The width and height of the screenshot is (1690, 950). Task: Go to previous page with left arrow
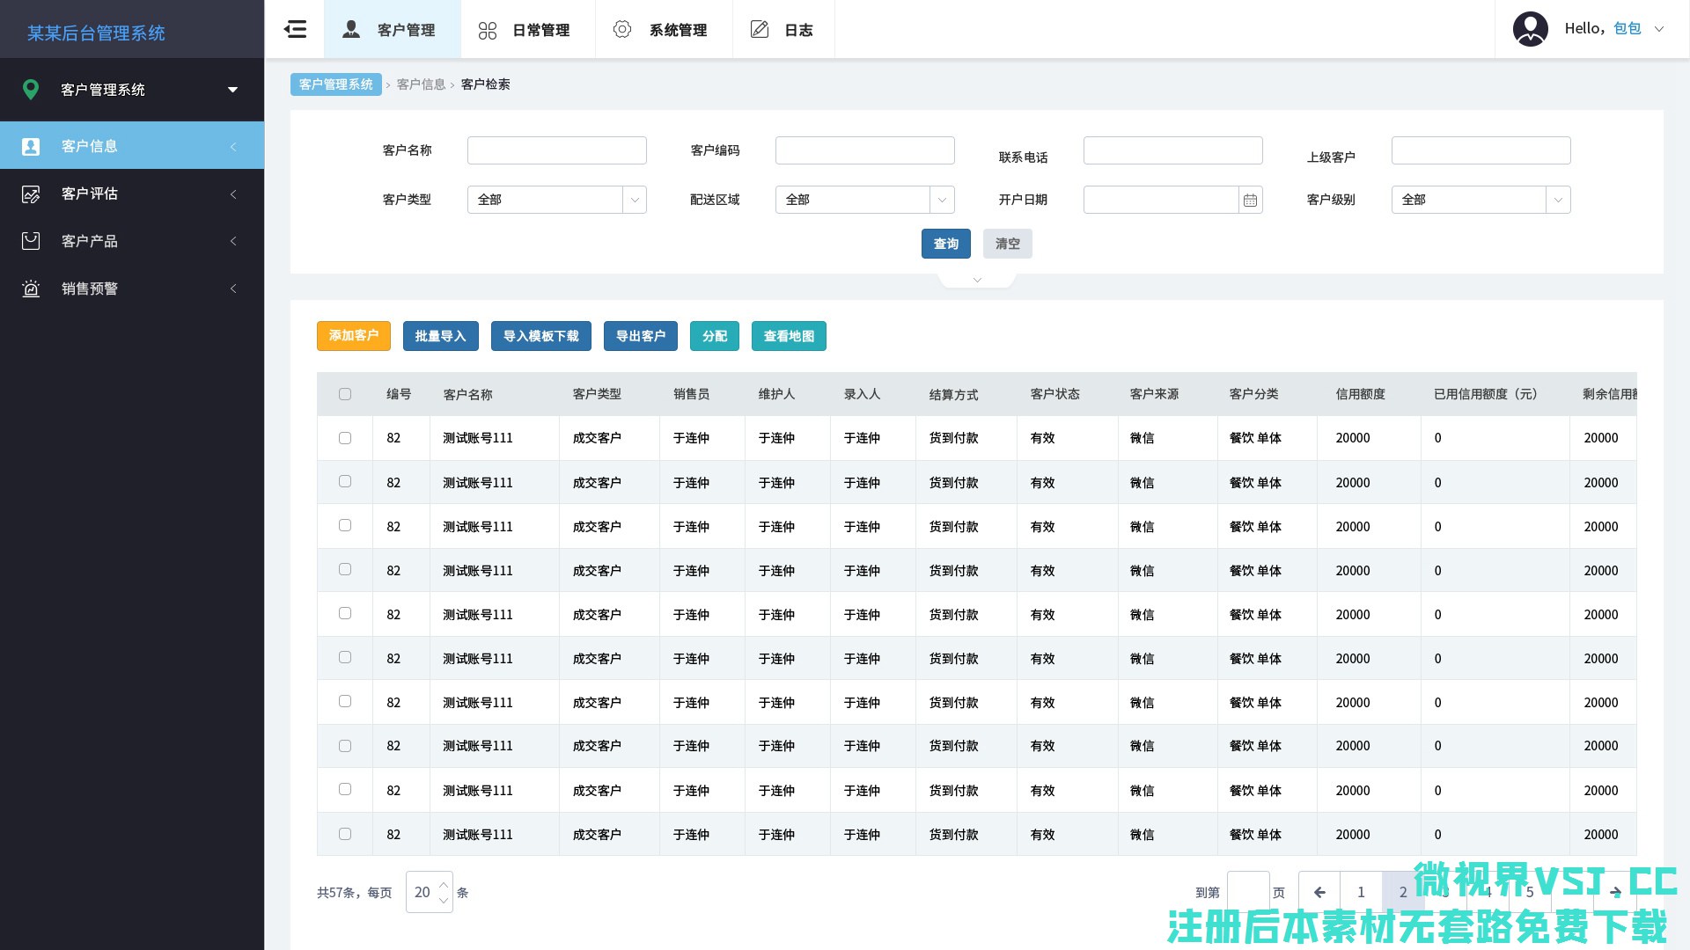[1319, 892]
